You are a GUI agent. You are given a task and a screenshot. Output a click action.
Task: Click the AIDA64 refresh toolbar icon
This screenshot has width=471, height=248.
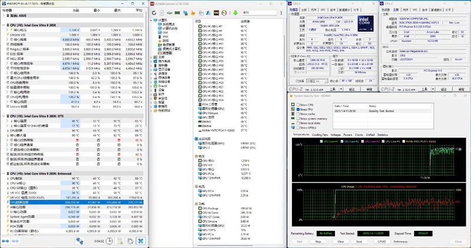(154, 13)
